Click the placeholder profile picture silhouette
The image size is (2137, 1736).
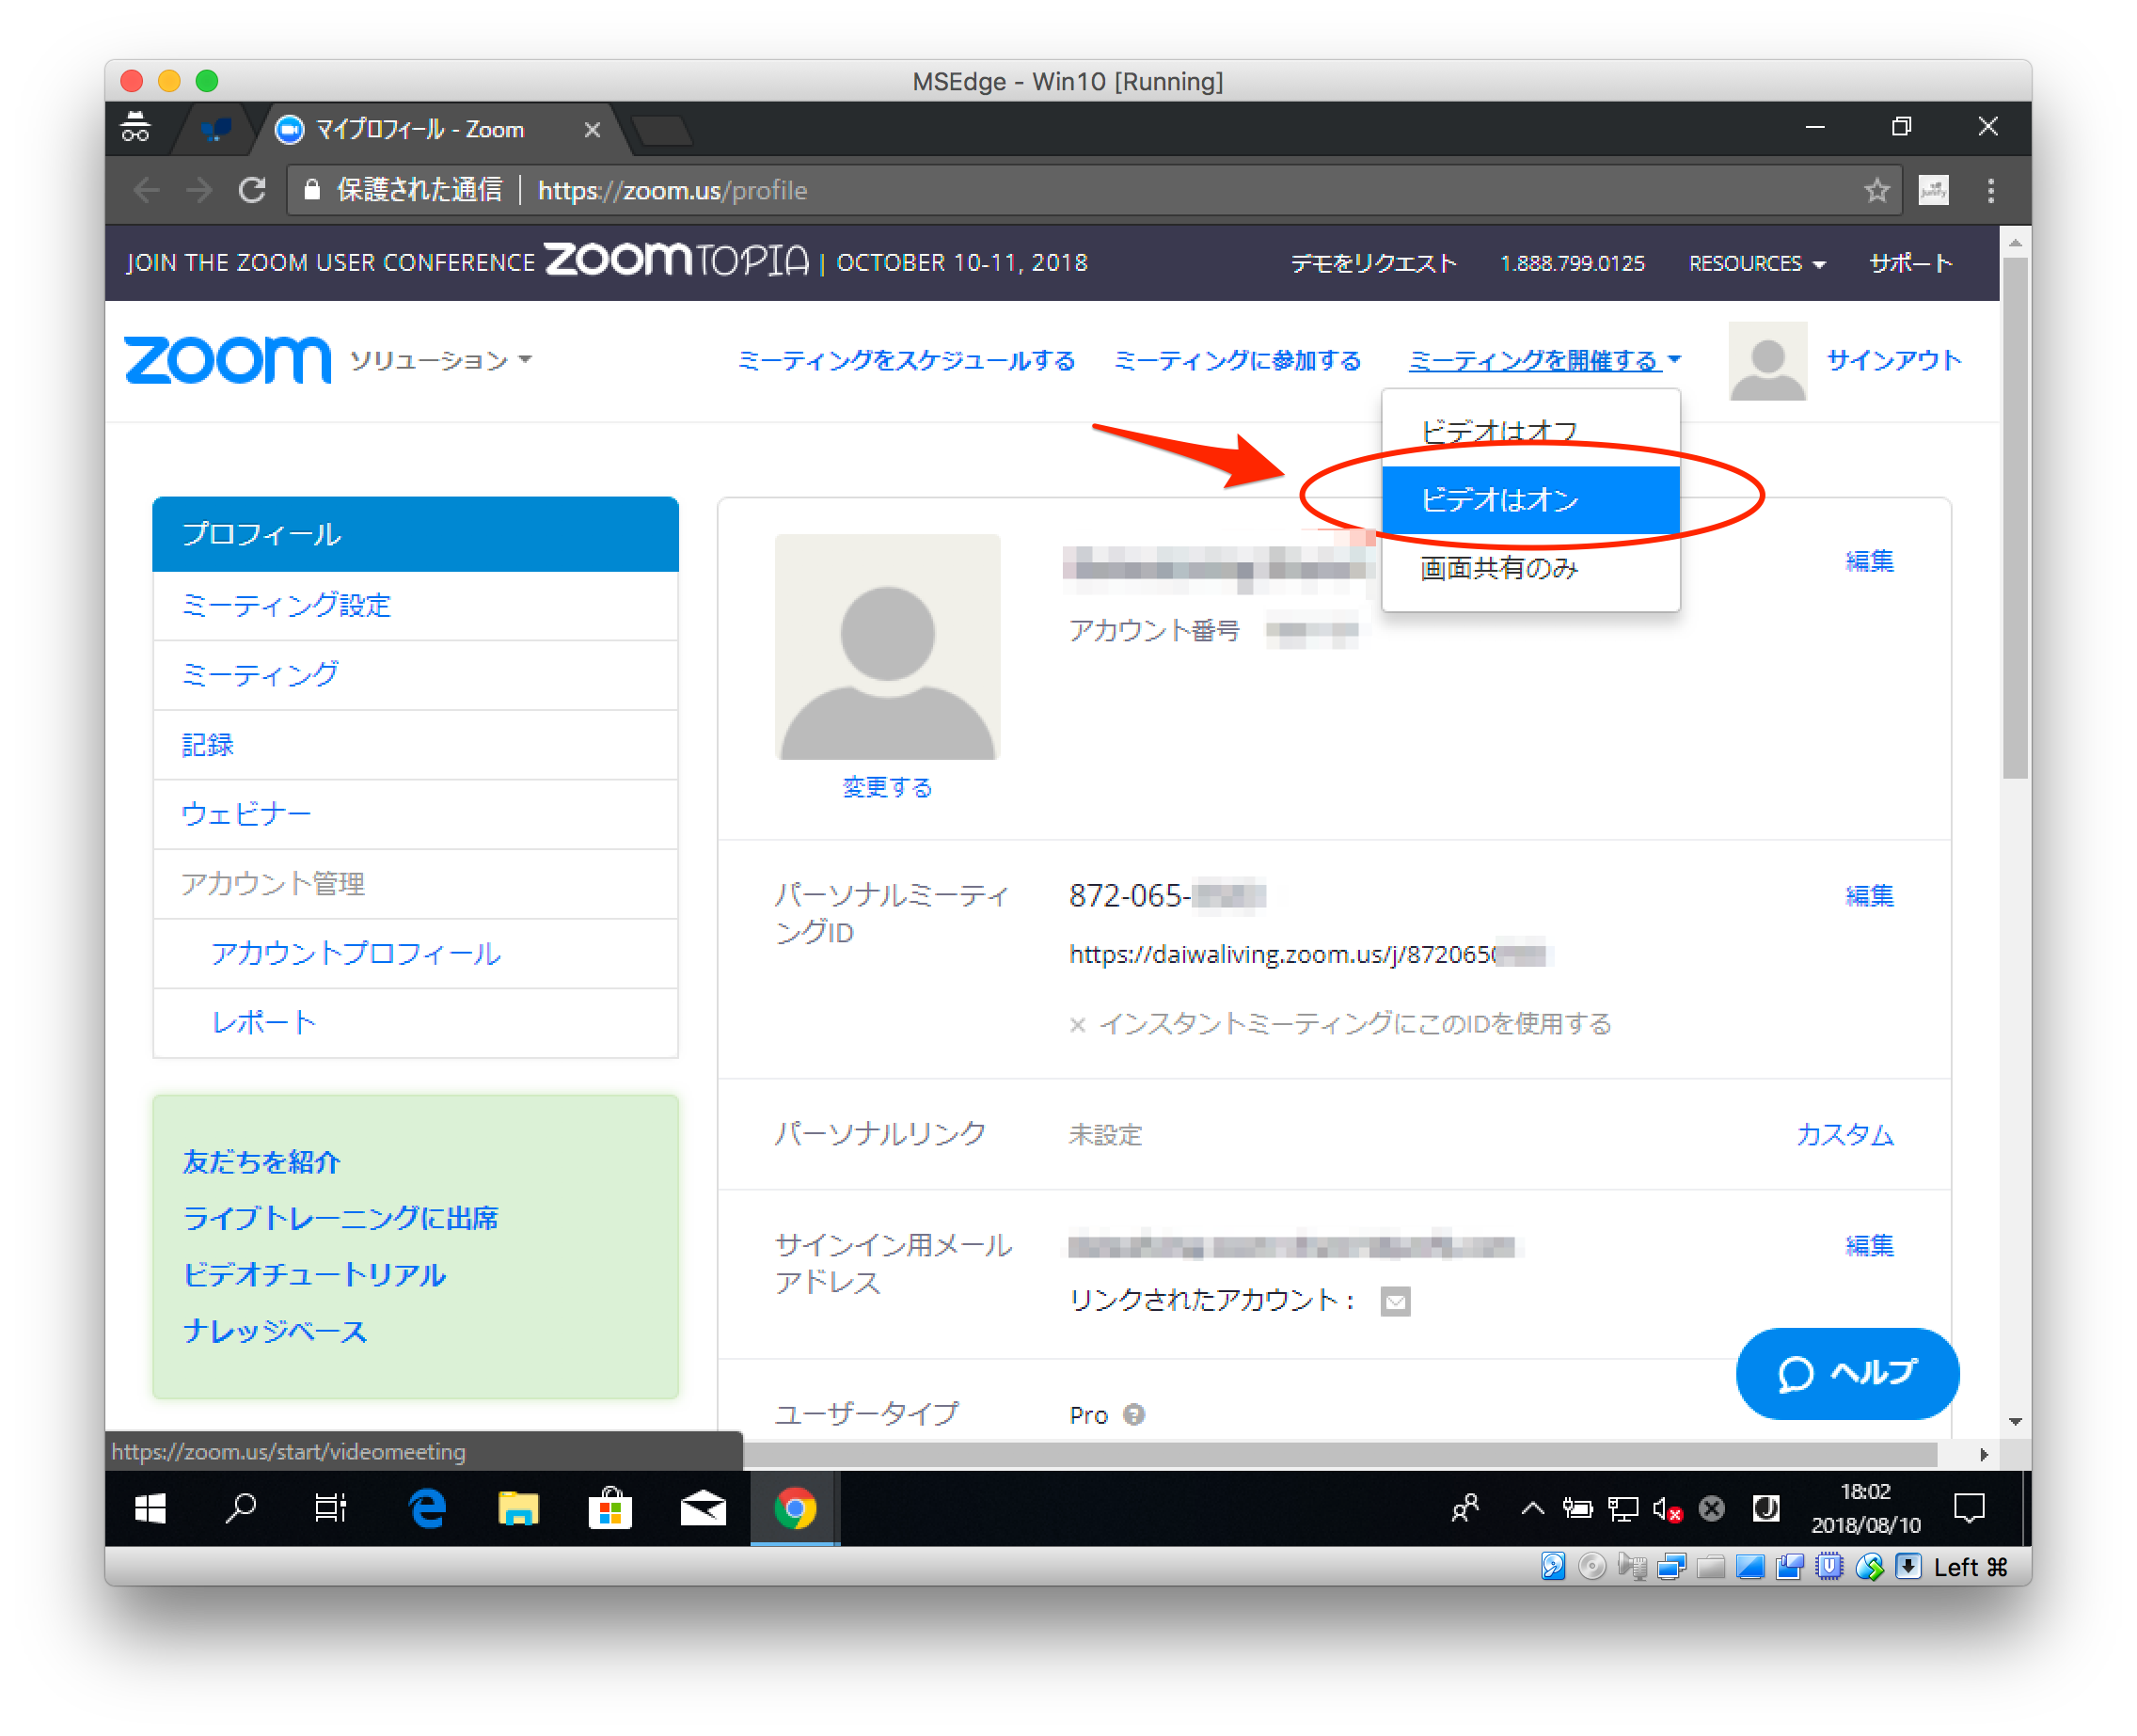[x=886, y=648]
